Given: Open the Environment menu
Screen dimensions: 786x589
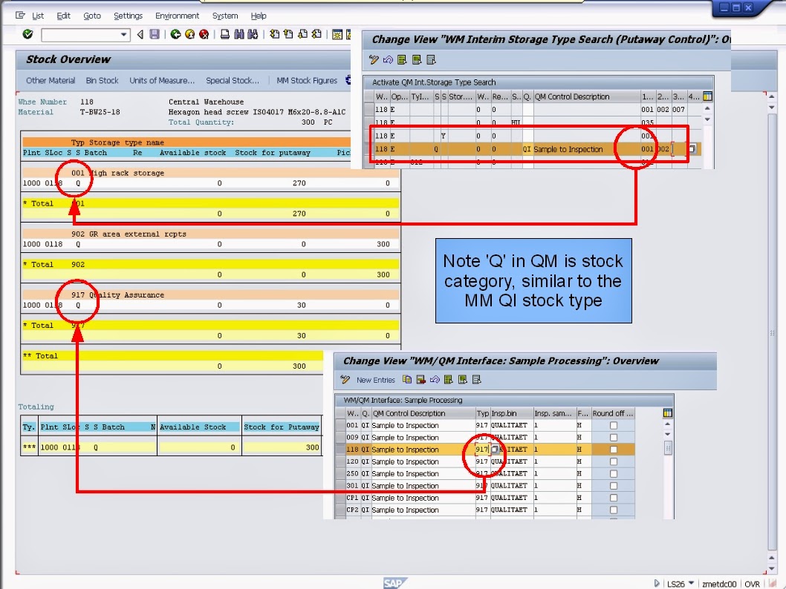Looking at the screenshot, I should 178,16.
